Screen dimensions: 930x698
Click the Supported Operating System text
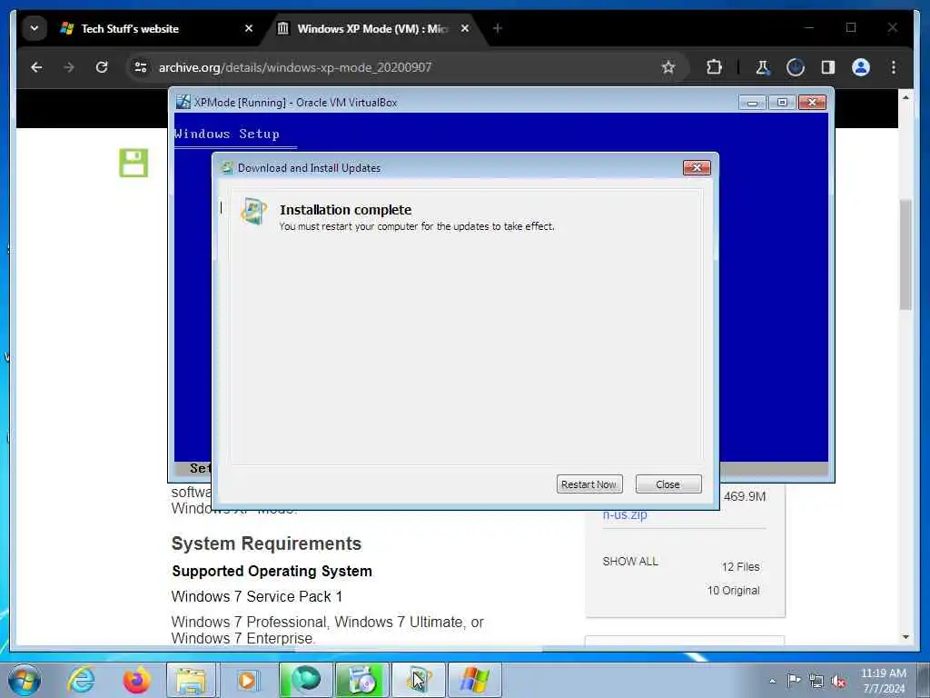pos(272,571)
